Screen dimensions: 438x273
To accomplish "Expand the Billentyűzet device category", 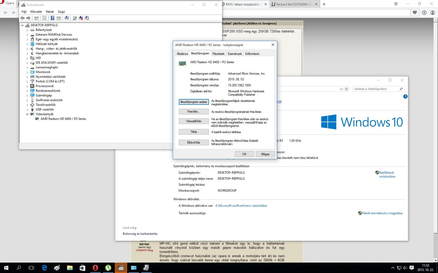I will [27, 30].
